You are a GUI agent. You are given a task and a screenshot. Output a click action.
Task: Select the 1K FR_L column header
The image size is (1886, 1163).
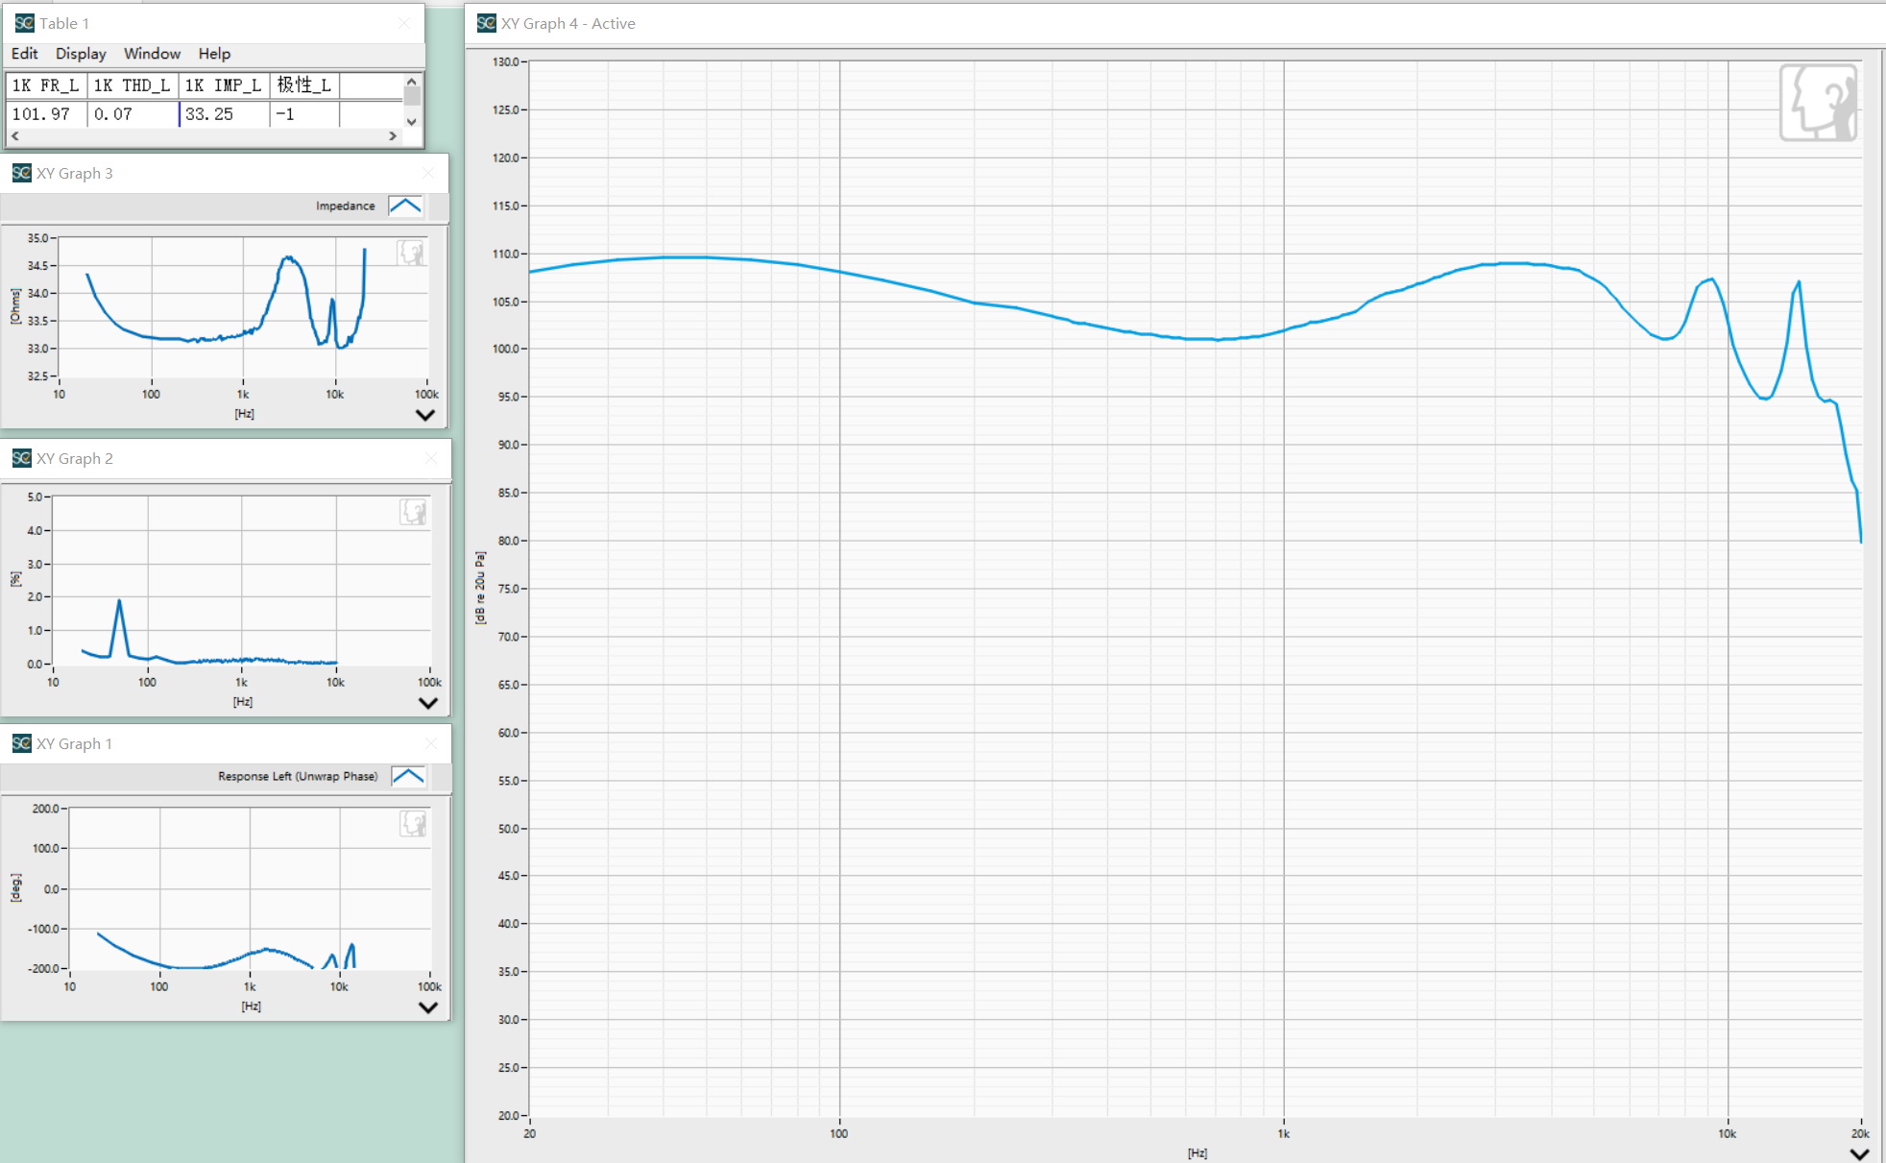[x=46, y=85]
